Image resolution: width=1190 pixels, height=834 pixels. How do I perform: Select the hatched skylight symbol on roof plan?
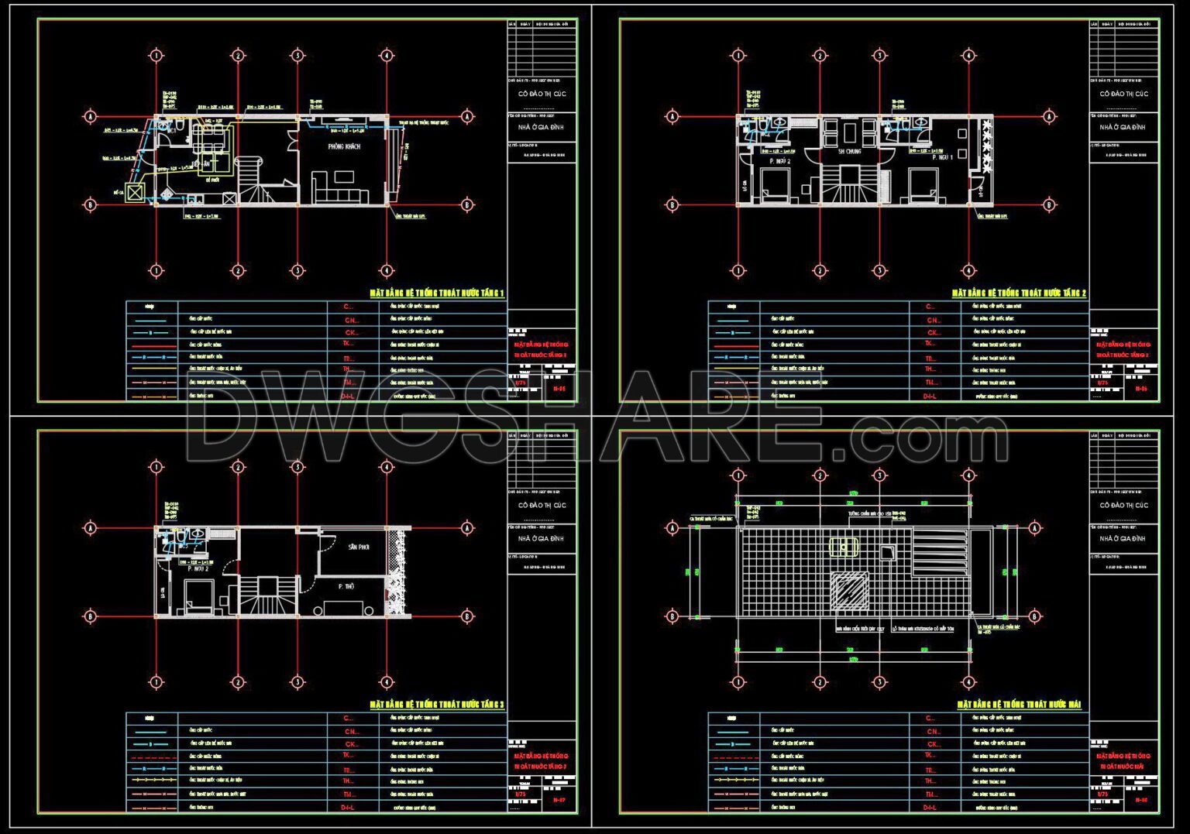[x=849, y=592]
